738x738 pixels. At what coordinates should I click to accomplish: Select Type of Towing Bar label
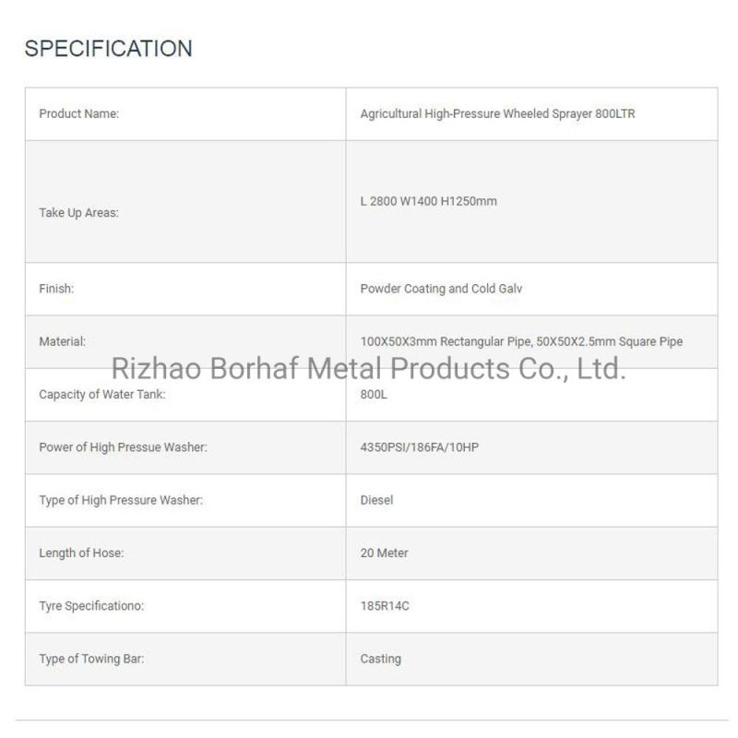tap(91, 659)
